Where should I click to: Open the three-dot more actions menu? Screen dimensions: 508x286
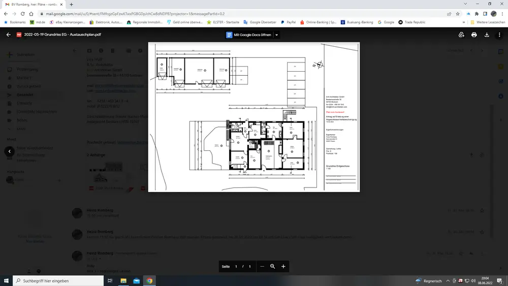[499, 35]
